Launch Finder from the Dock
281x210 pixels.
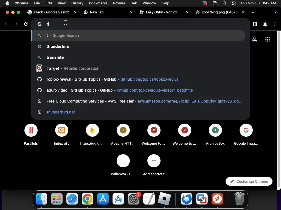coord(41,199)
